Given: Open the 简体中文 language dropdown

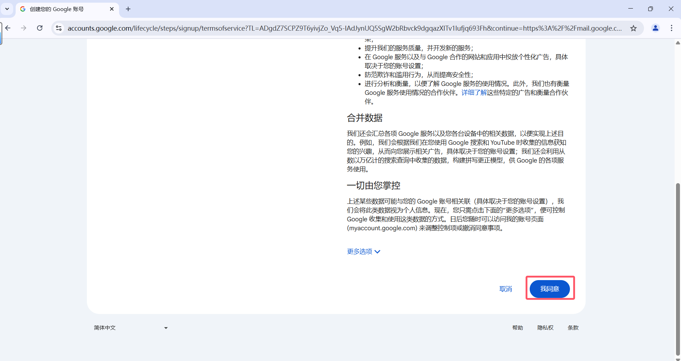Looking at the screenshot, I should [131, 328].
